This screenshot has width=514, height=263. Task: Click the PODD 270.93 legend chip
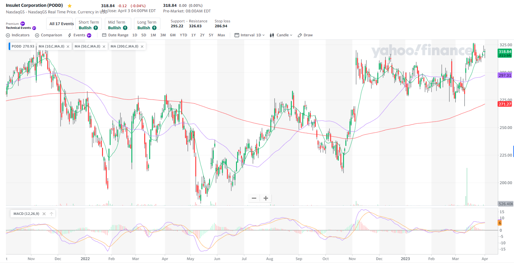point(22,46)
